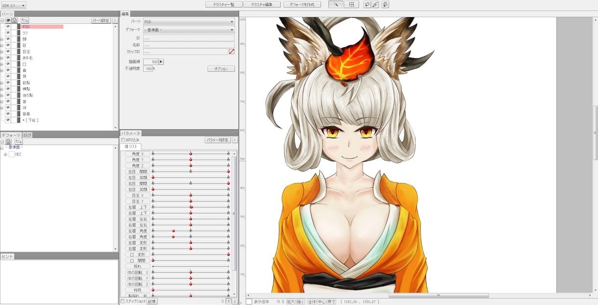The height and width of the screenshot is (305, 598).
Task: Click the 角度 X parameter slider handle
Action: 191,153
